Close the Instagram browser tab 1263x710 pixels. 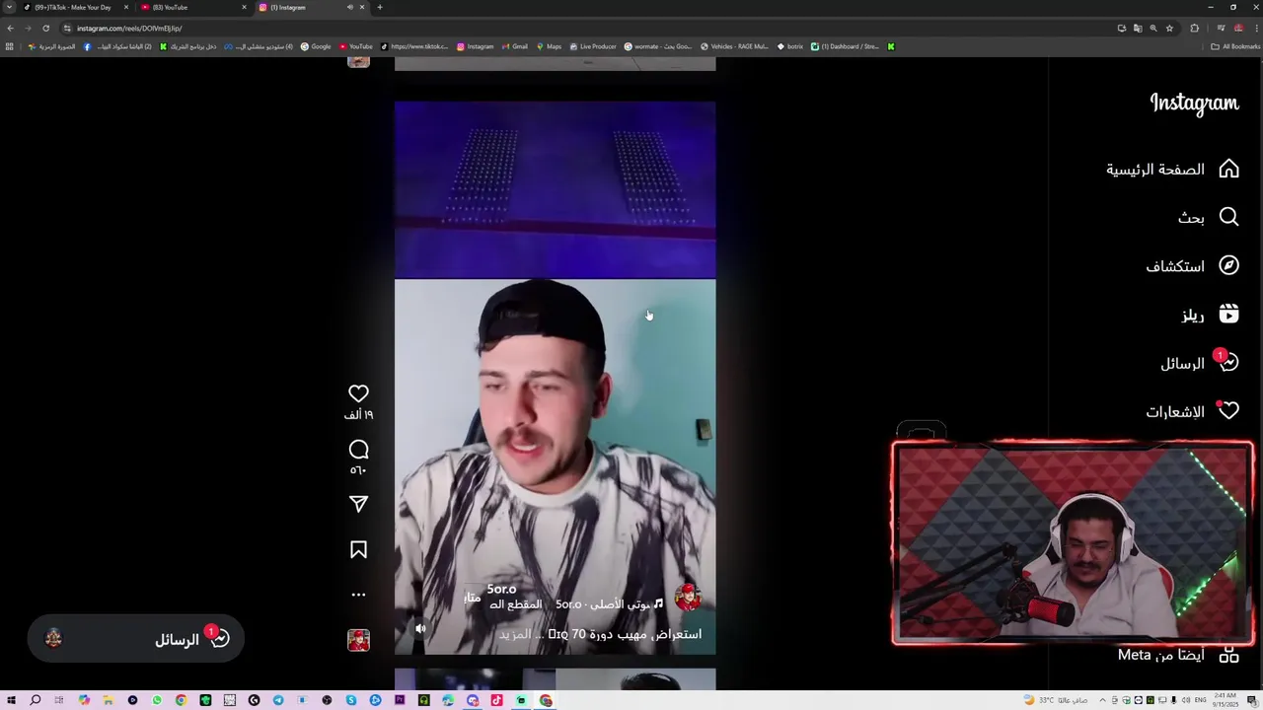tap(362, 7)
